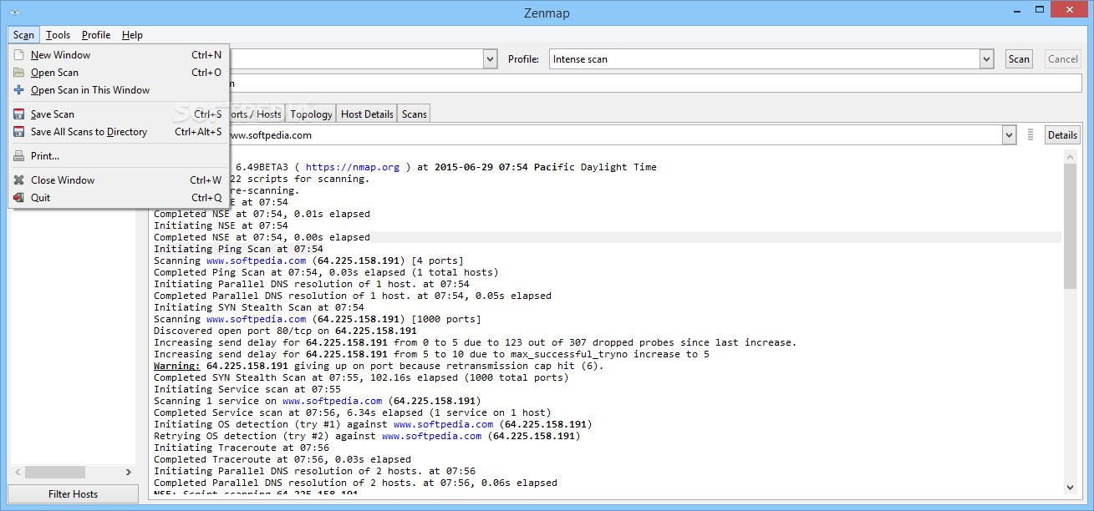Click the Save Scan icon
Screen dimensions: 1094x511
click(21, 114)
